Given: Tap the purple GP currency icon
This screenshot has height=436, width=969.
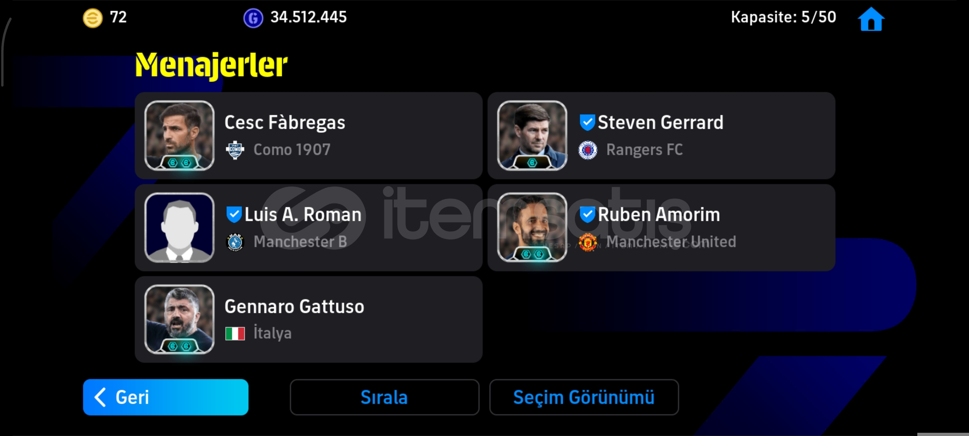Looking at the screenshot, I should pos(253,18).
